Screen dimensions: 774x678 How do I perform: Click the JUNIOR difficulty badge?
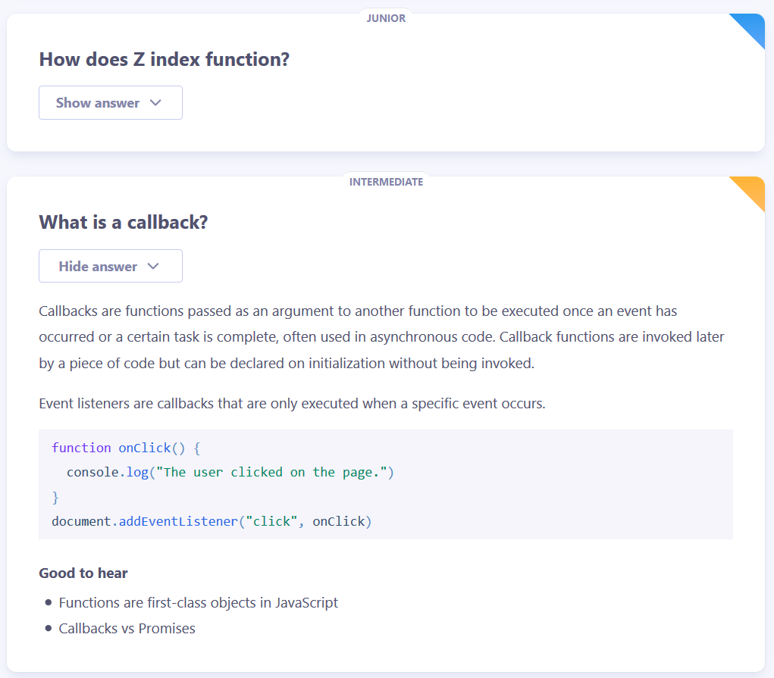[x=386, y=18]
